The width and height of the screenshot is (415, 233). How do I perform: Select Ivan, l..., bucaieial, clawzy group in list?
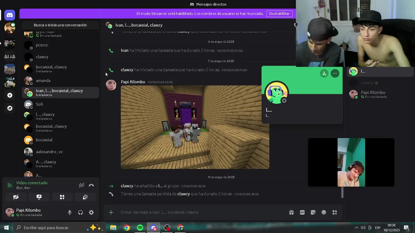tap(60, 93)
